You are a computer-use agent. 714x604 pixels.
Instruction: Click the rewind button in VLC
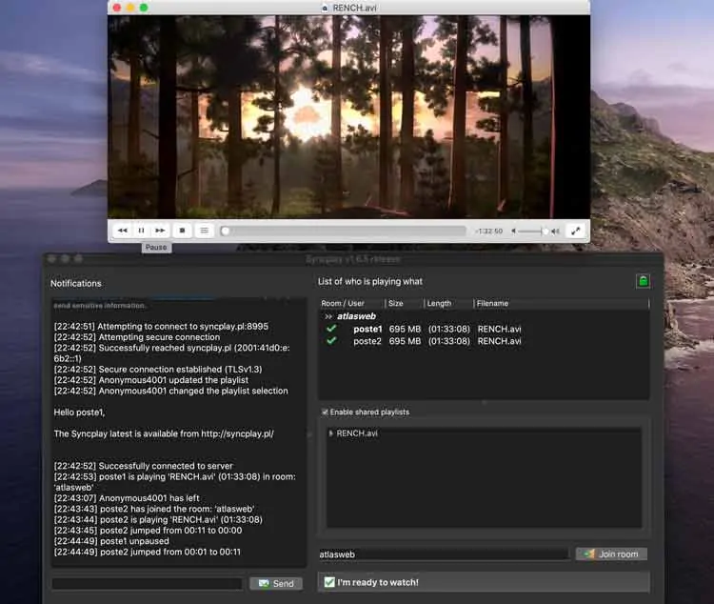[123, 231]
